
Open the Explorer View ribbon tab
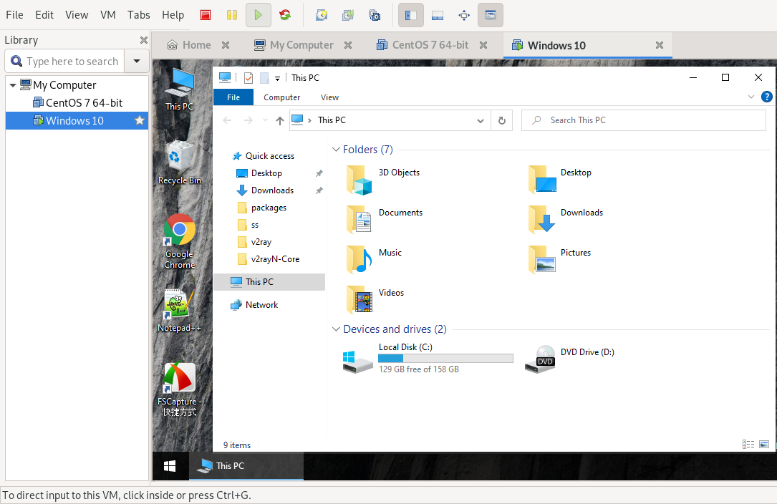point(329,97)
